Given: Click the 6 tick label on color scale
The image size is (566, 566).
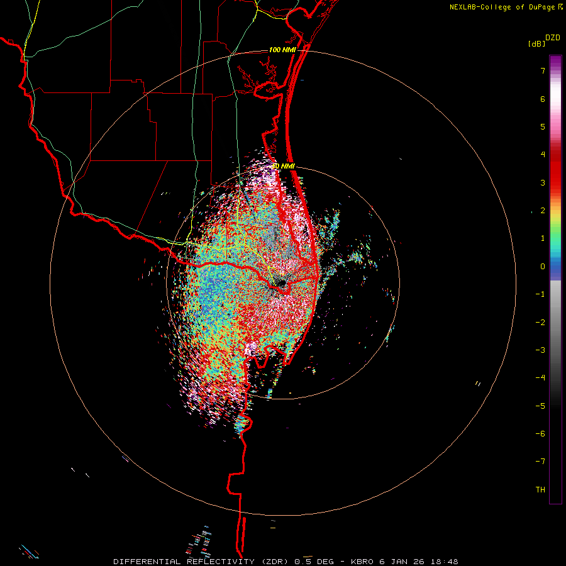Looking at the screenshot, I should click(x=543, y=99).
